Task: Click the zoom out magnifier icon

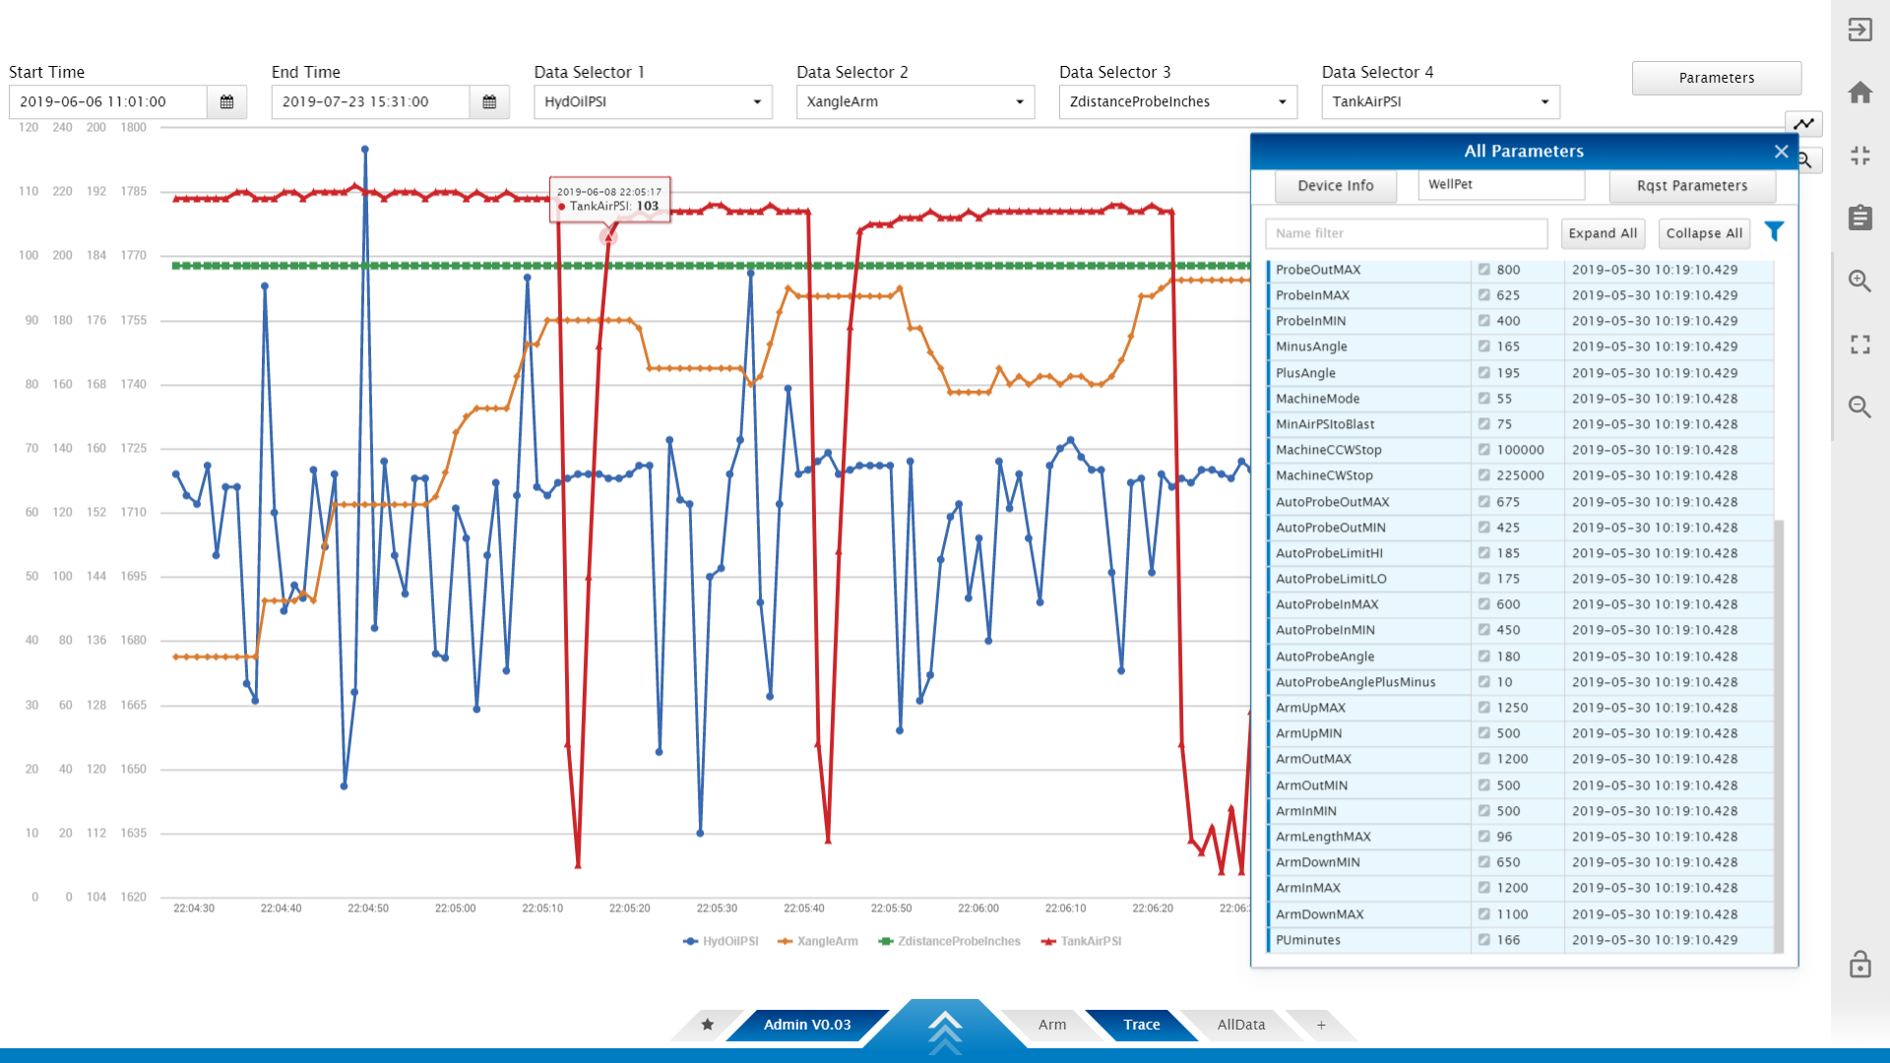Action: [1859, 406]
